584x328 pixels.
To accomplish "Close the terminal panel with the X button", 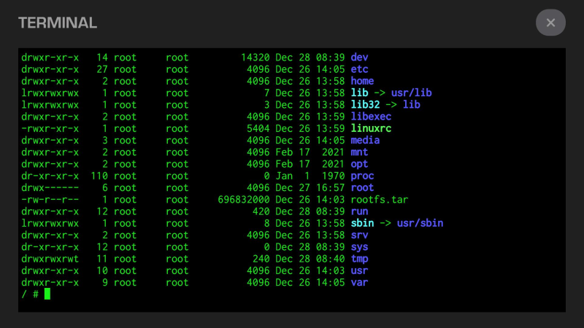I will [x=550, y=23].
